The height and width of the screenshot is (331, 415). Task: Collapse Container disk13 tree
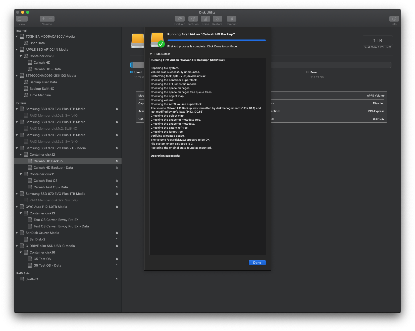pyautogui.click(x=21, y=213)
